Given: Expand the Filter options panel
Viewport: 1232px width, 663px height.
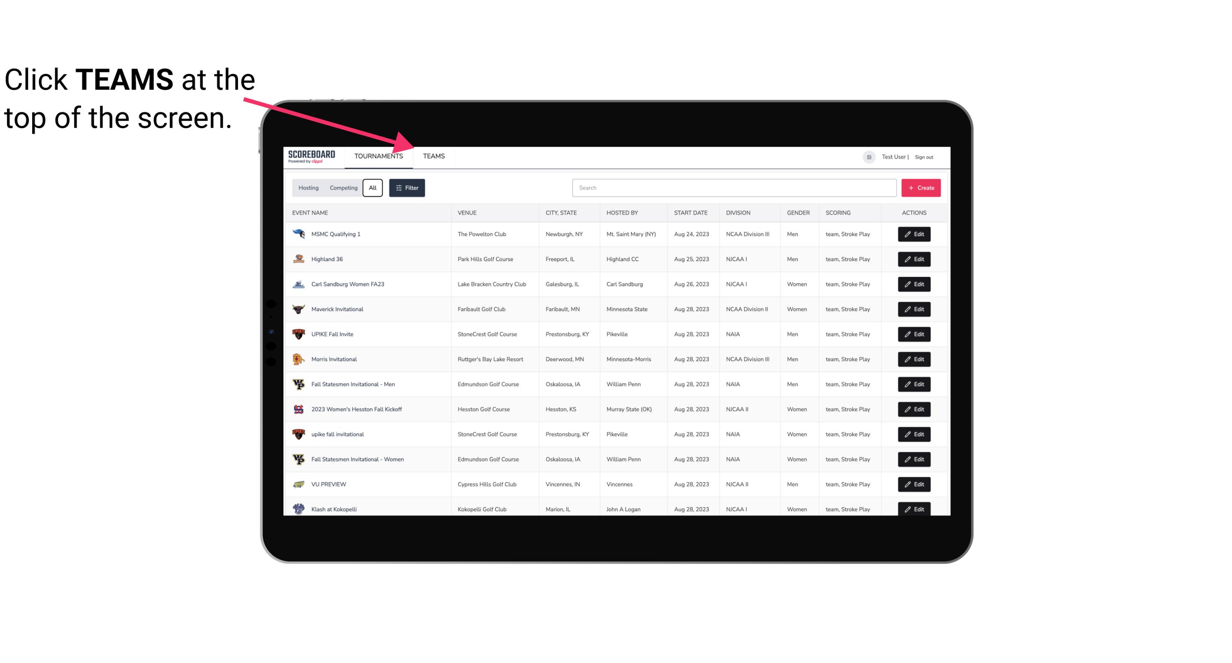Looking at the screenshot, I should pyautogui.click(x=407, y=187).
